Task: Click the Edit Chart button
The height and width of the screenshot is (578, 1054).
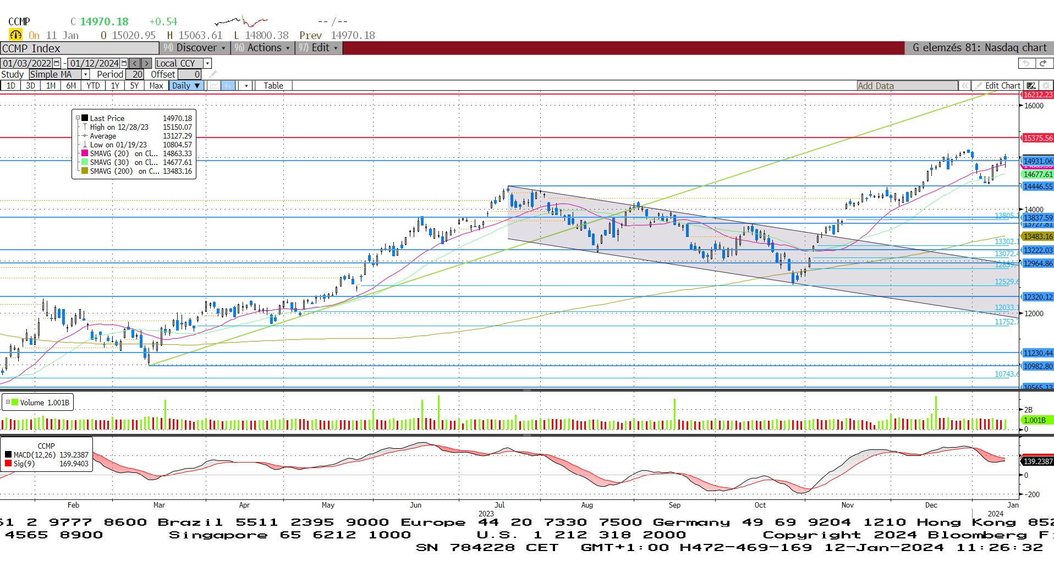Action: click(x=997, y=86)
